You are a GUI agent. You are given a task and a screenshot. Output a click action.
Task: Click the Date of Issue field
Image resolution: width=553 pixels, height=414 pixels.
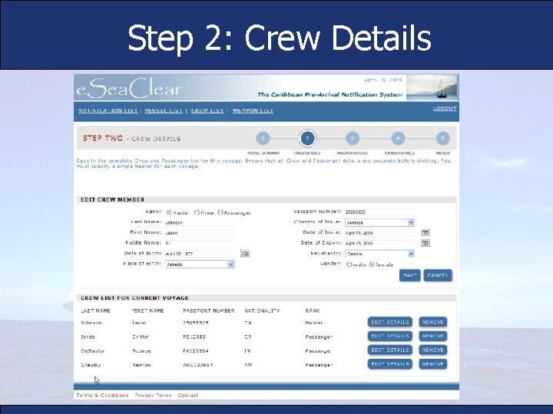[x=379, y=233]
